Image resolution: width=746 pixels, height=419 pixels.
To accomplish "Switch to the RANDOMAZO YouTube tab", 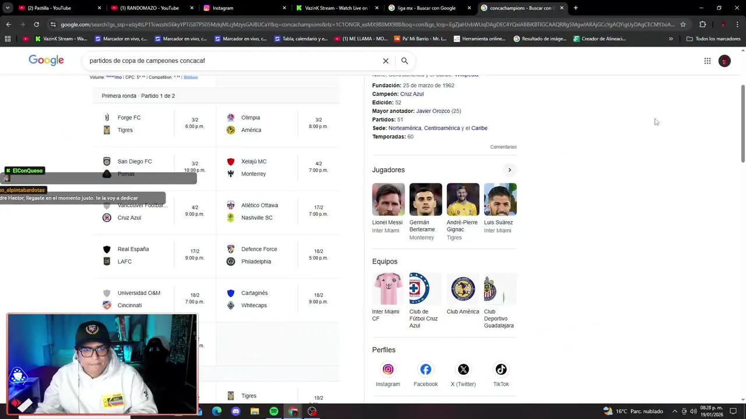I will [x=152, y=8].
